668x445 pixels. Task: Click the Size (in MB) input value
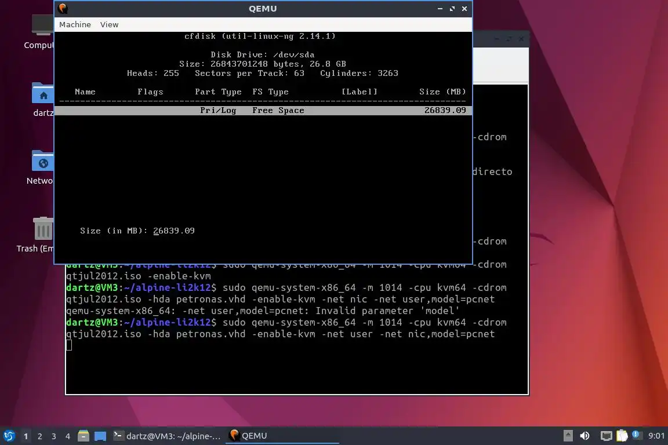coord(174,231)
